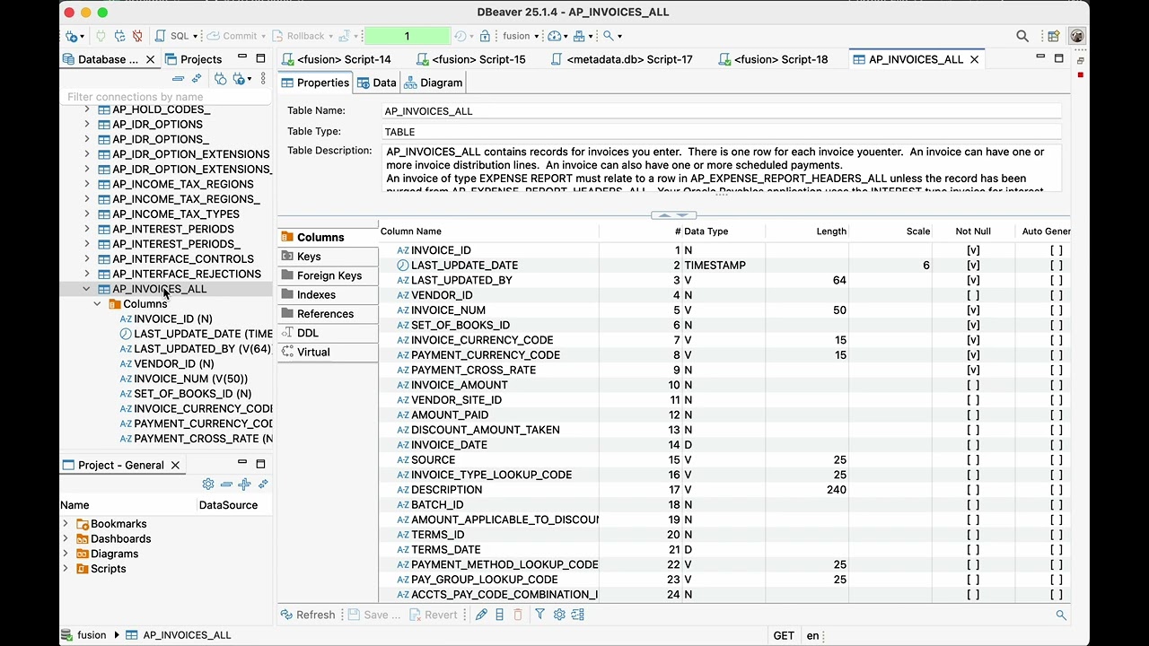Click the magnifier search icon at toolbar right

(1022, 36)
